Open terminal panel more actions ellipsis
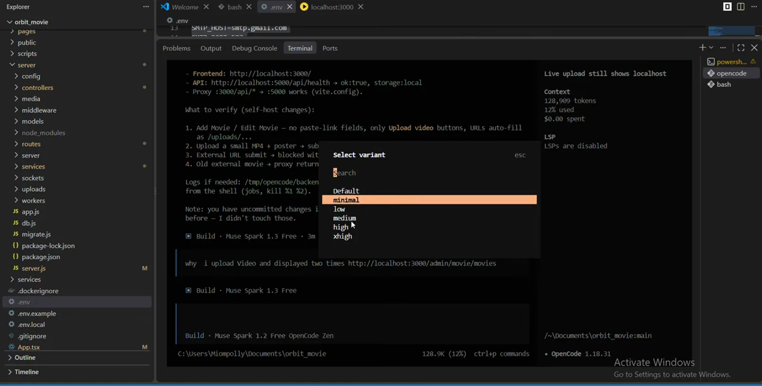 point(723,47)
